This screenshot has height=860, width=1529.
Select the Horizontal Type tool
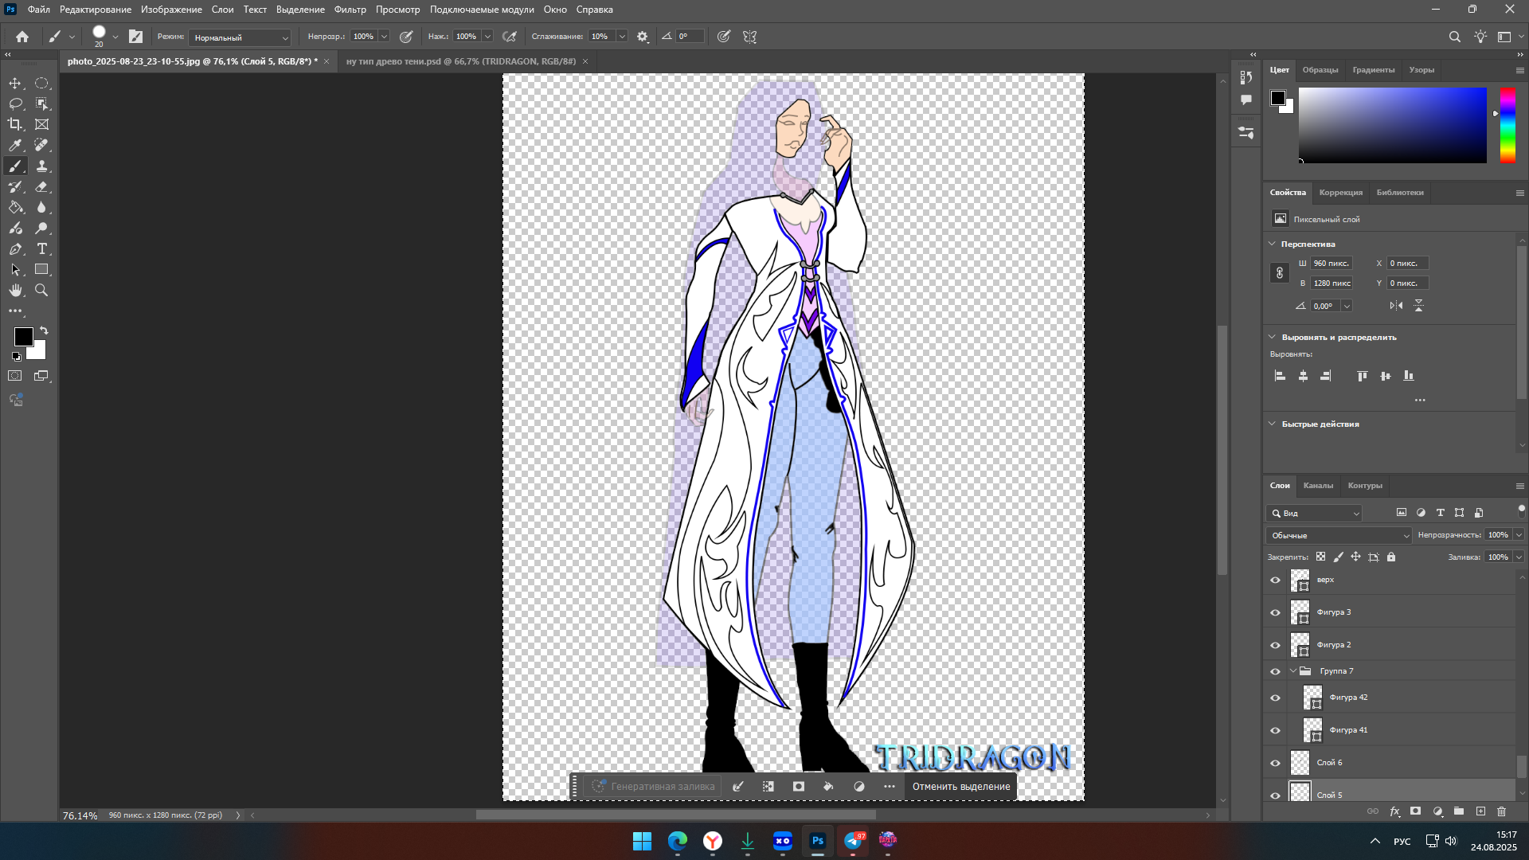[41, 249]
